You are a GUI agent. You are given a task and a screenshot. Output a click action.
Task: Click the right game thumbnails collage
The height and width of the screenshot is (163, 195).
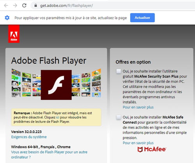coord(87,83)
